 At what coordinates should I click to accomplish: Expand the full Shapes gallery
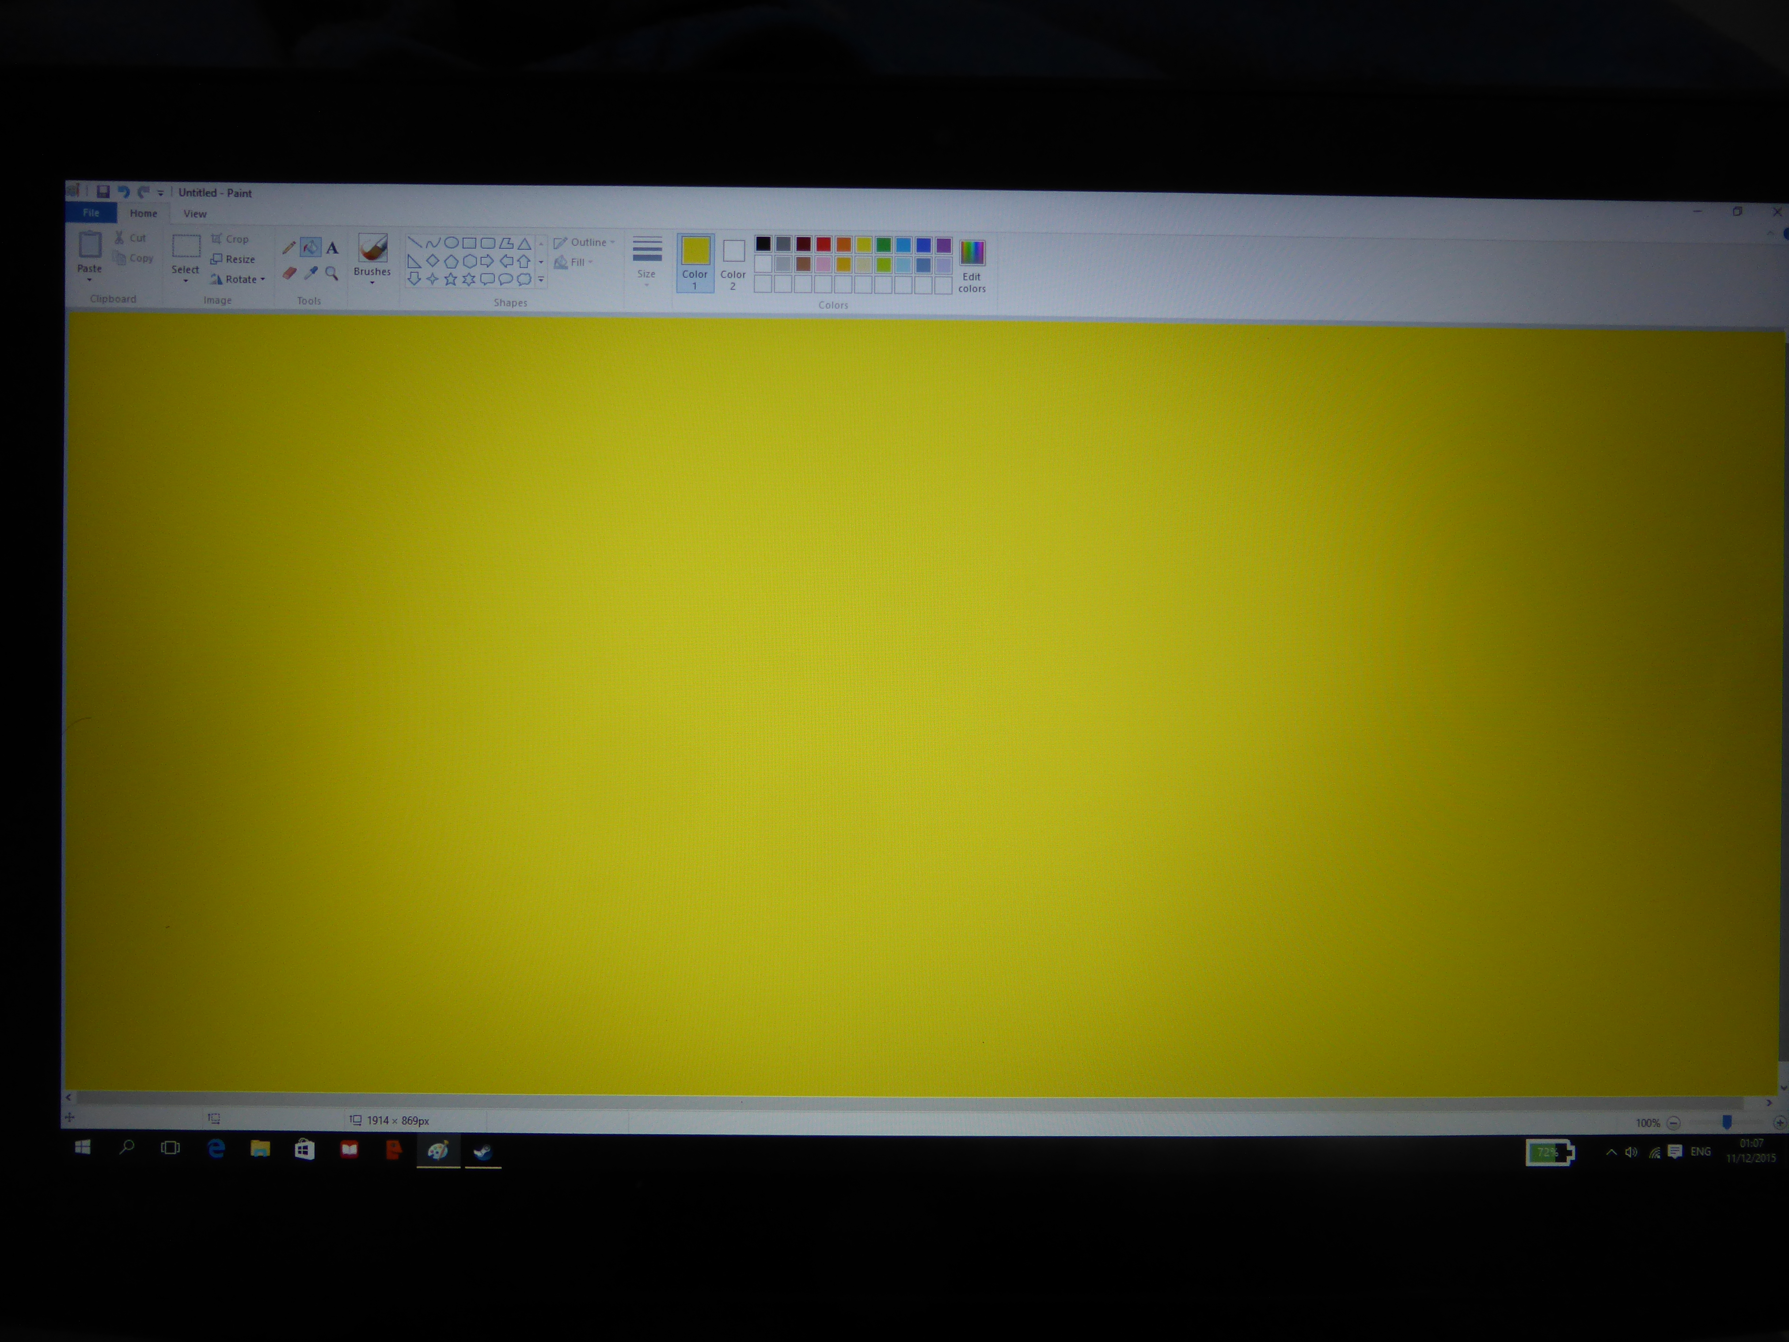tap(541, 280)
